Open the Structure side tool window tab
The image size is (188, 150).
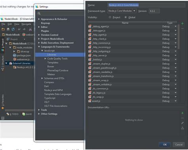2,63
